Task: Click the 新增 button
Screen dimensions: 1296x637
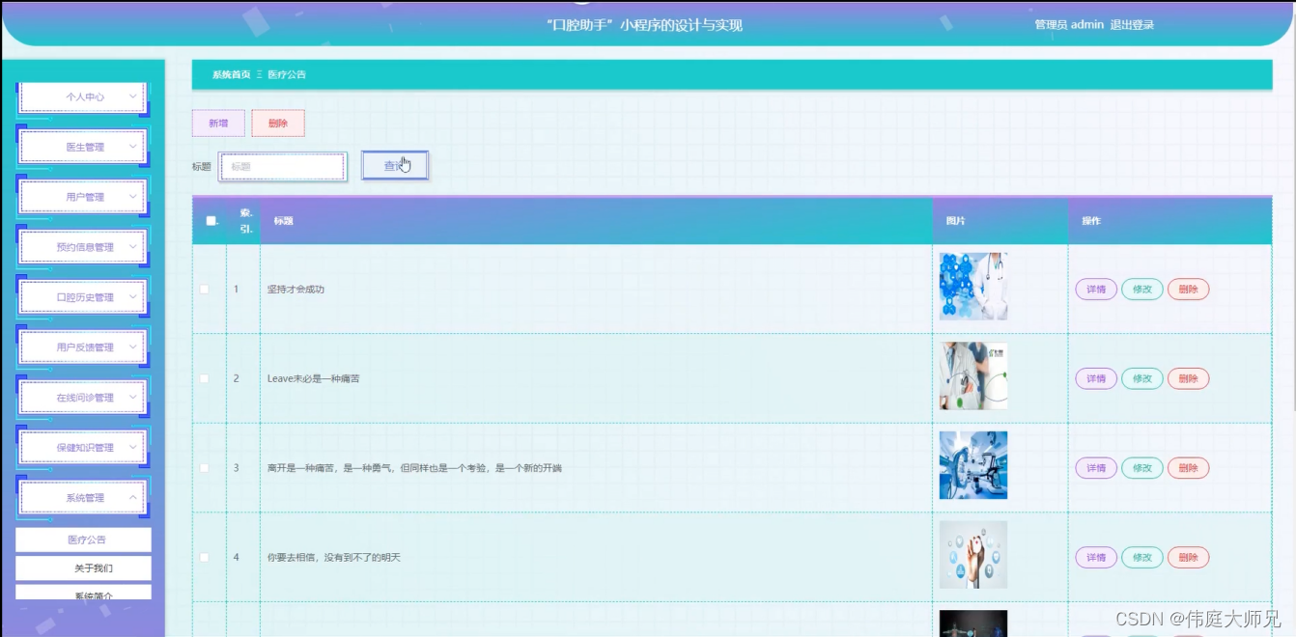Action: click(x=218, y=124)
